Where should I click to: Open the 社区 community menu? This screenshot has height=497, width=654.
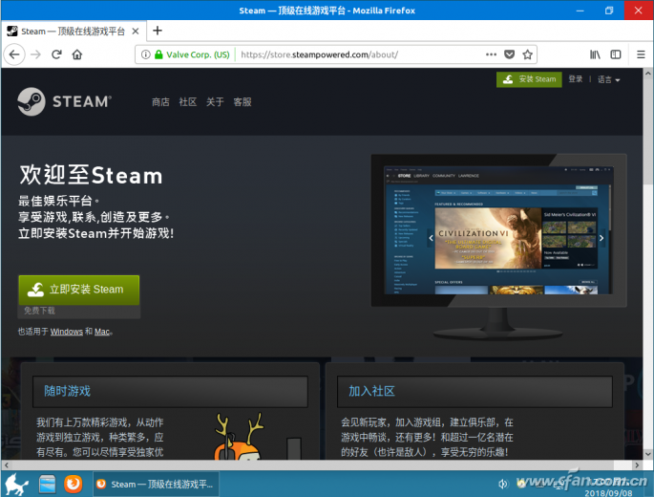[188, 102]
